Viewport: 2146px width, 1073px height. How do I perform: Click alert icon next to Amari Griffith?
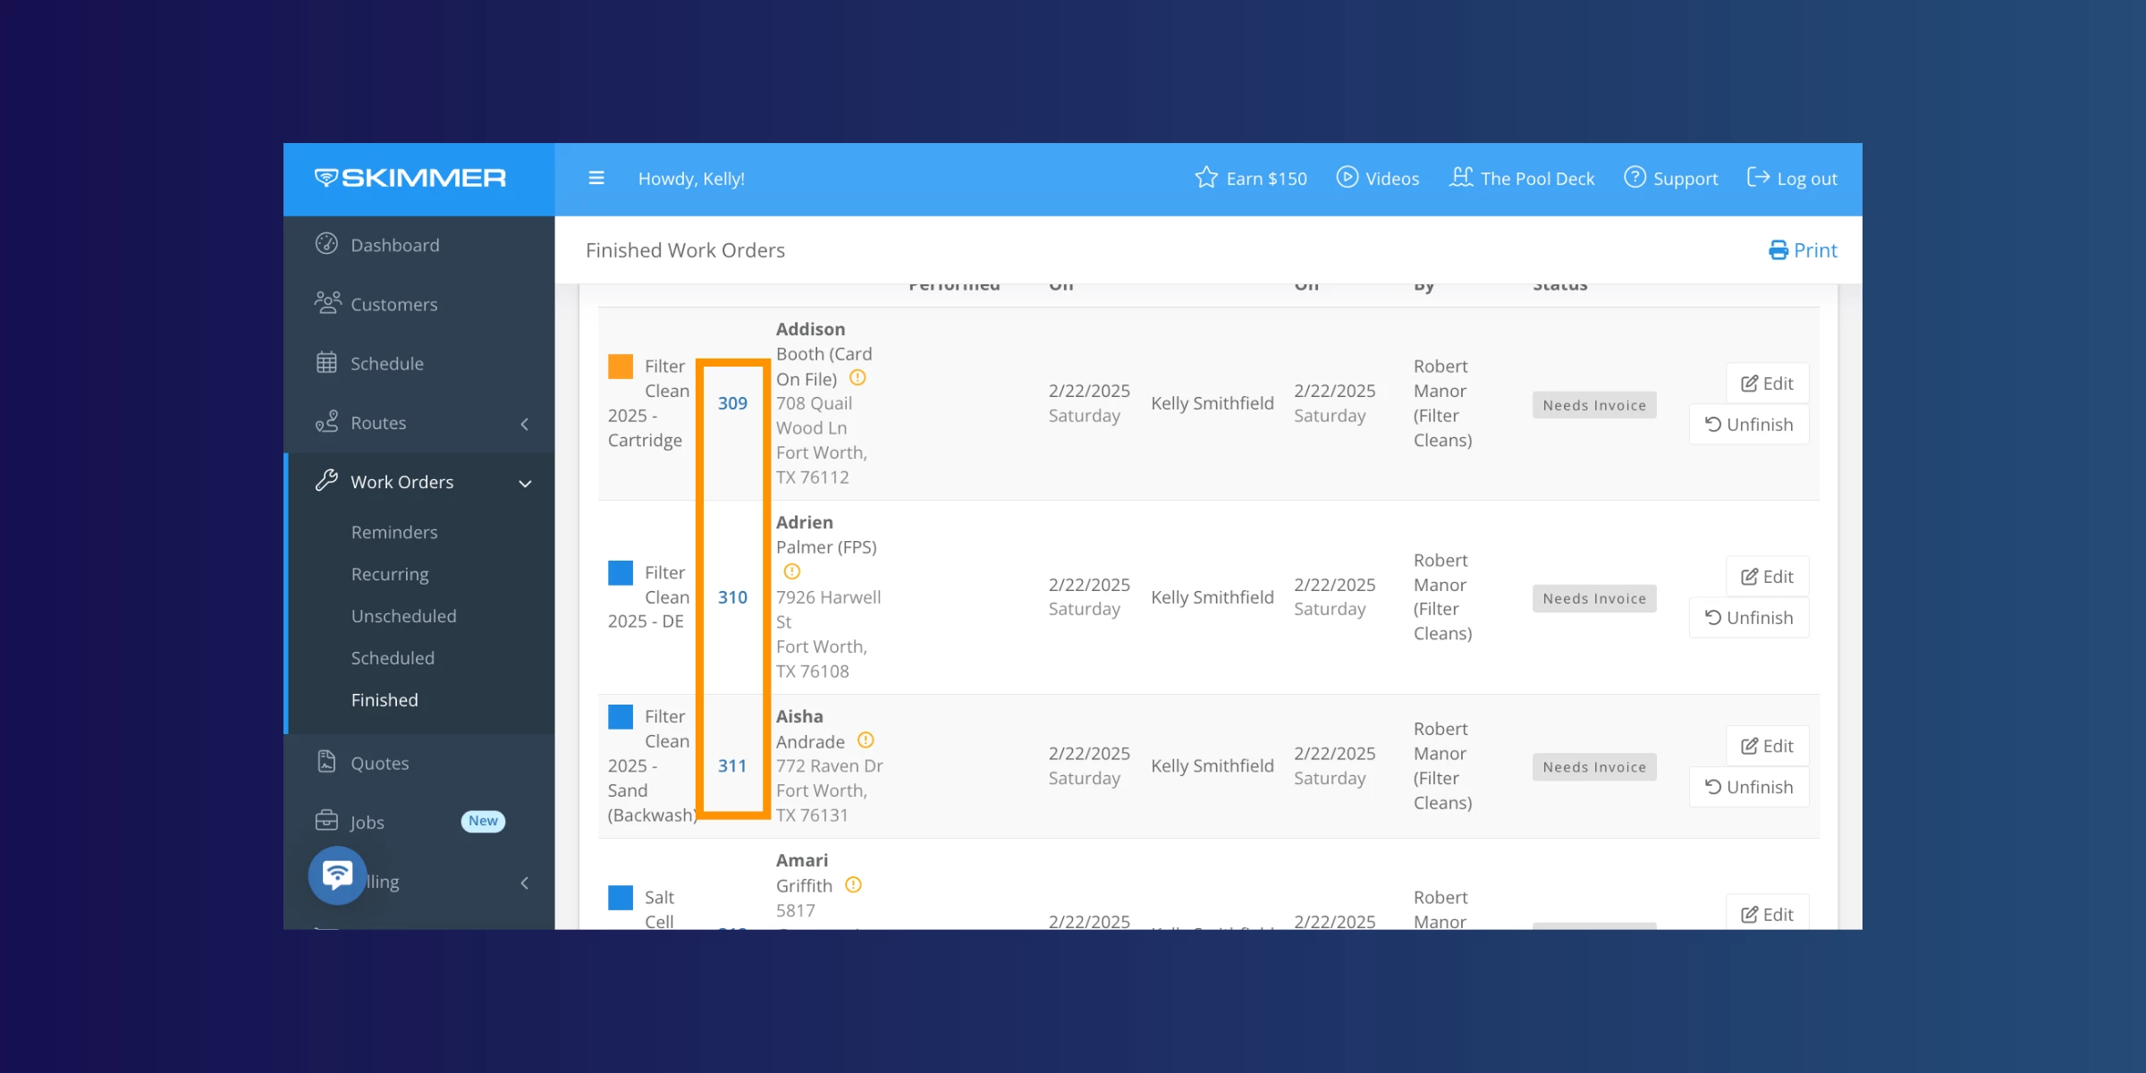(x=853, y=885)
